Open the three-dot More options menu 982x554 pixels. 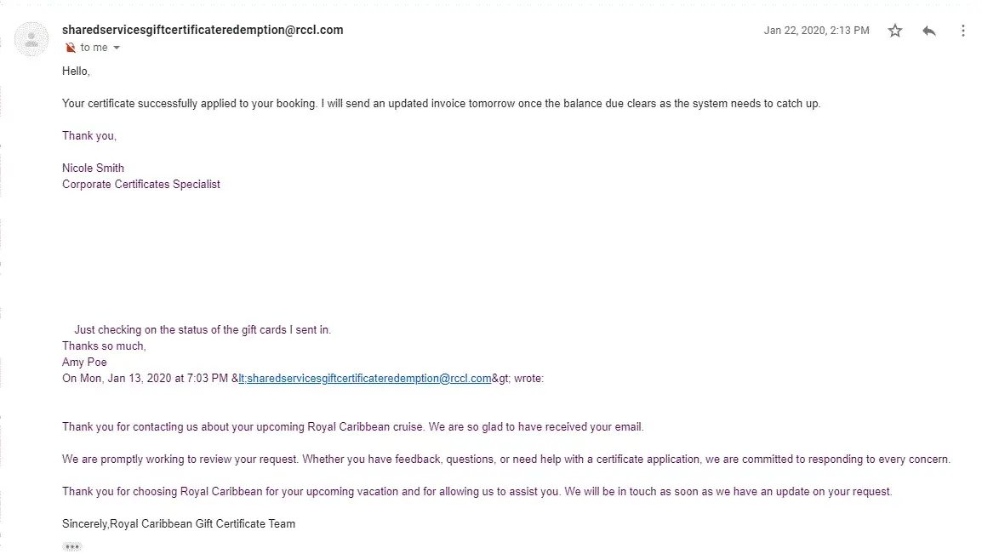963,31
